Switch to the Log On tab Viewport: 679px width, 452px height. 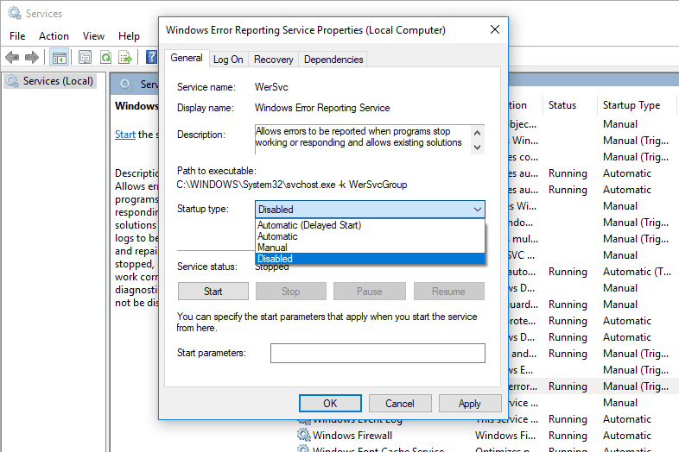click(228, 60)
